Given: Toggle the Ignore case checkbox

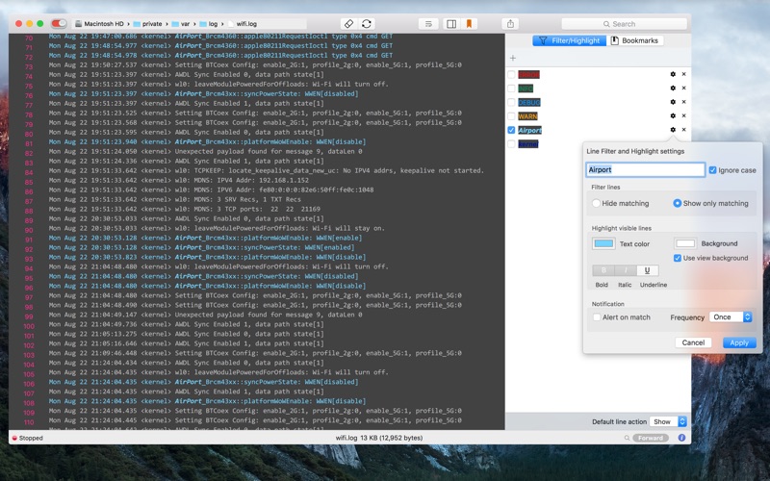Looking at the screenshot, I should pos(712,170).
